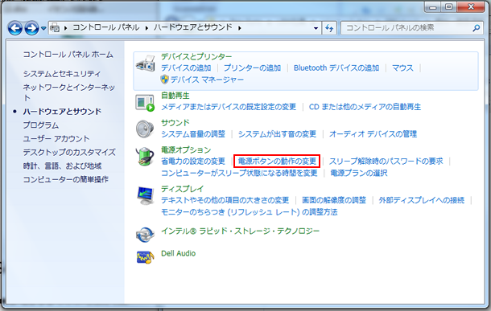Open サウンド heading

[x=175, y=123]
